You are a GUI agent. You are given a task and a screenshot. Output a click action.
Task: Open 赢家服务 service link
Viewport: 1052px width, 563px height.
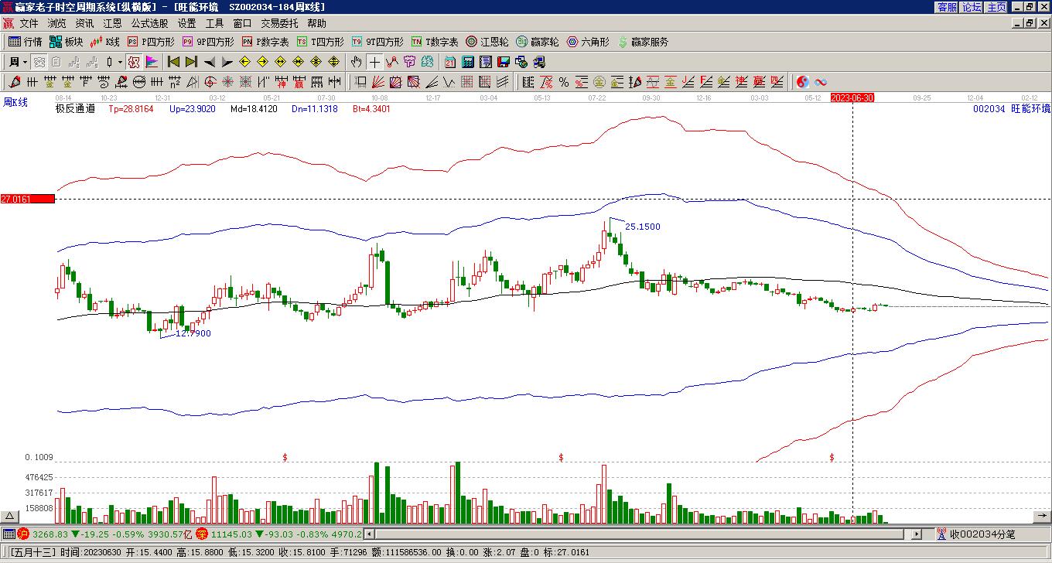click(642, 42)
